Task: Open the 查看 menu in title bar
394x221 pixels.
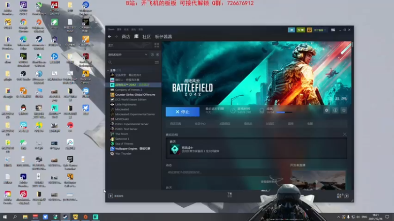Action: pos(119,29)
